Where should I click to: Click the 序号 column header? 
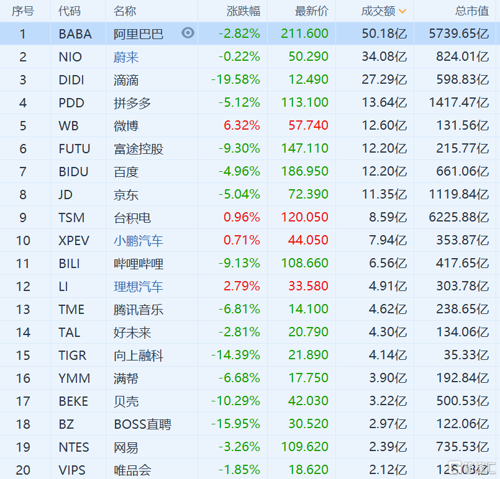click(23, 11)
